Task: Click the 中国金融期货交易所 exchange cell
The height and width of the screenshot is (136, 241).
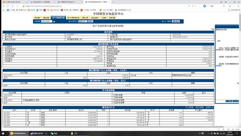Action: (x=67, y=100)
